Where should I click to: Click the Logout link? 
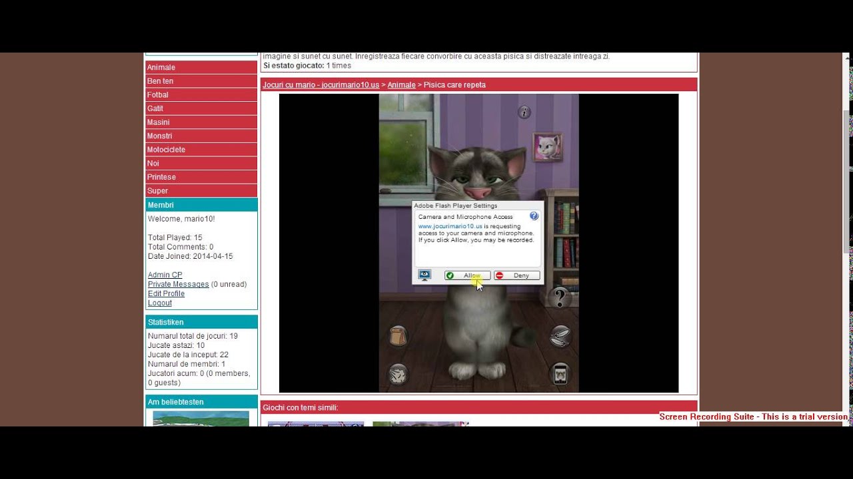(x=160, y=303)
